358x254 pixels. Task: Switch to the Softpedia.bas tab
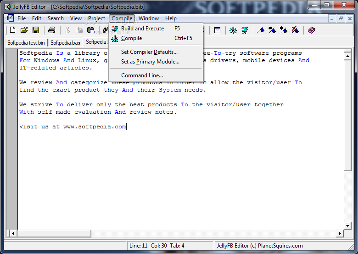pyautogui.click(x=65, y=43)
